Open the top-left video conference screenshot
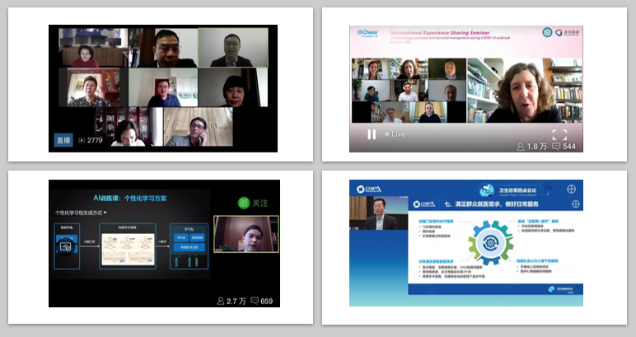This screenshot has width=636, height=337. (162, 85)
